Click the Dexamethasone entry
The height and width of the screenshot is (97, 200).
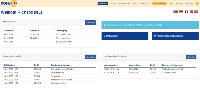coord(57,73)
